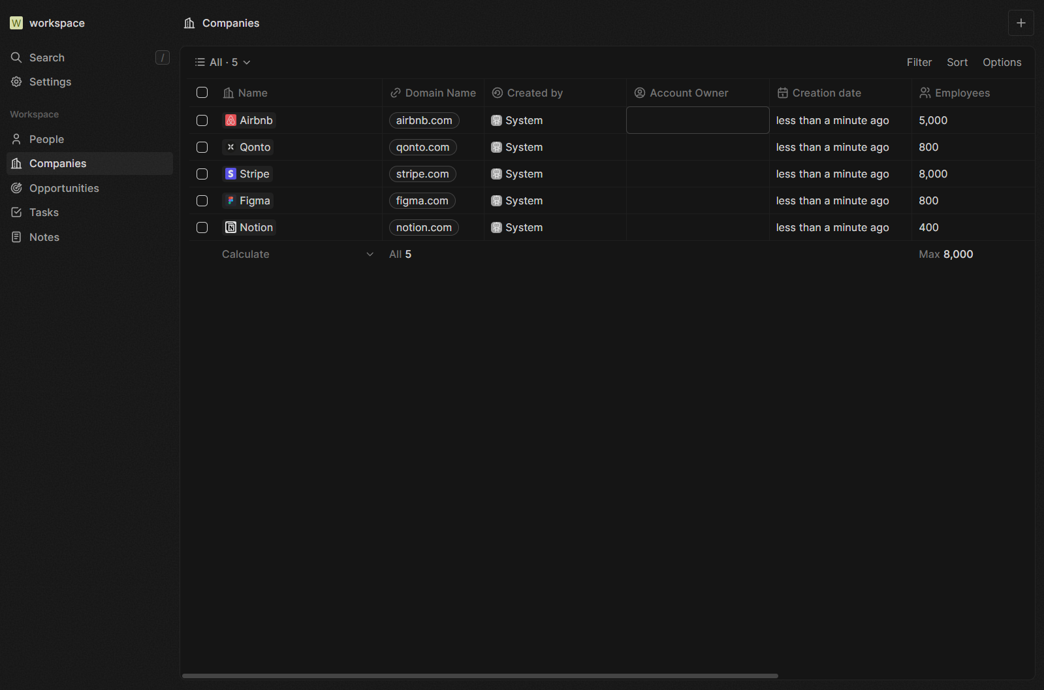This screenshot has width=1044, height=690.
Task: Click the Stripe employees value 8,000
Action: point(933,174)
